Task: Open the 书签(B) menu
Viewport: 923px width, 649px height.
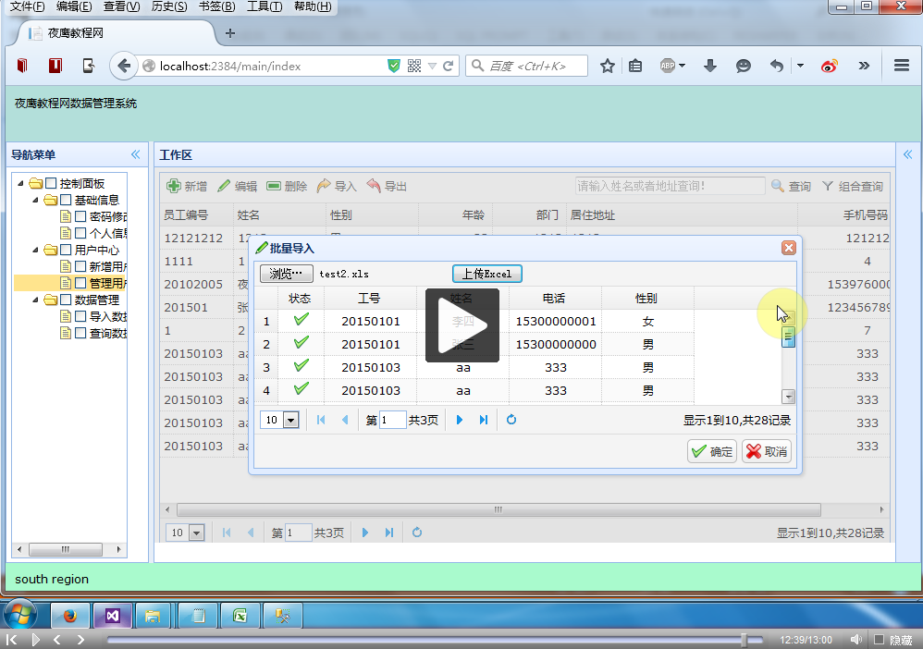Action: pos(216,6)
